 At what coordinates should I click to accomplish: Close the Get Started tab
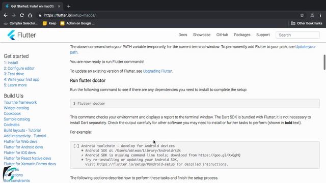coord(59,7)
